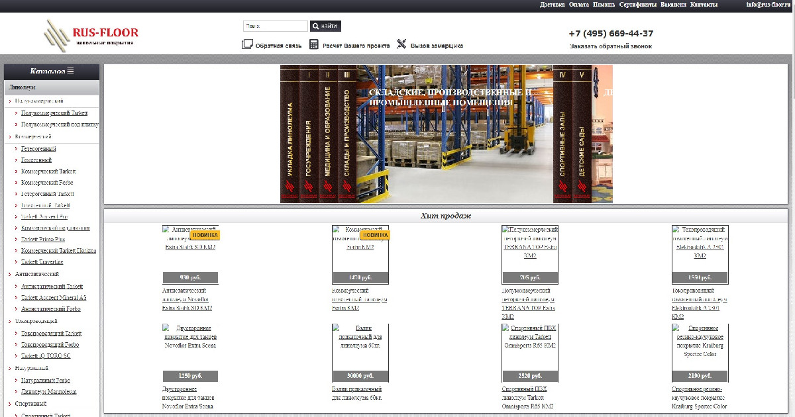Viewport: 795px width, 417px height.
Task: Open Tarkett Travertine catalog item
Action: coord(42,262)
